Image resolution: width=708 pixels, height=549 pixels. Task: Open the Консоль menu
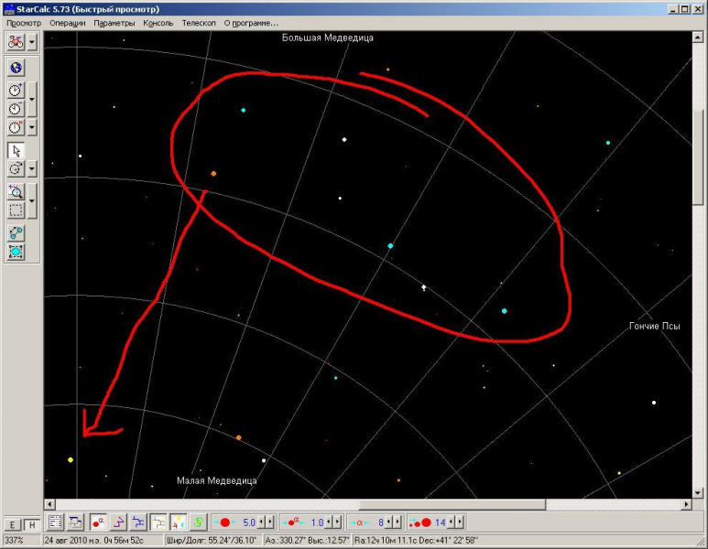tap(158, 23)
